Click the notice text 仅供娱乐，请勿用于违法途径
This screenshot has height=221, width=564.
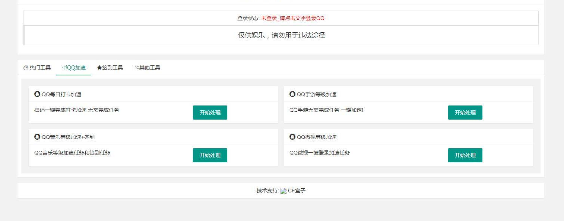(x=282, y=35)
